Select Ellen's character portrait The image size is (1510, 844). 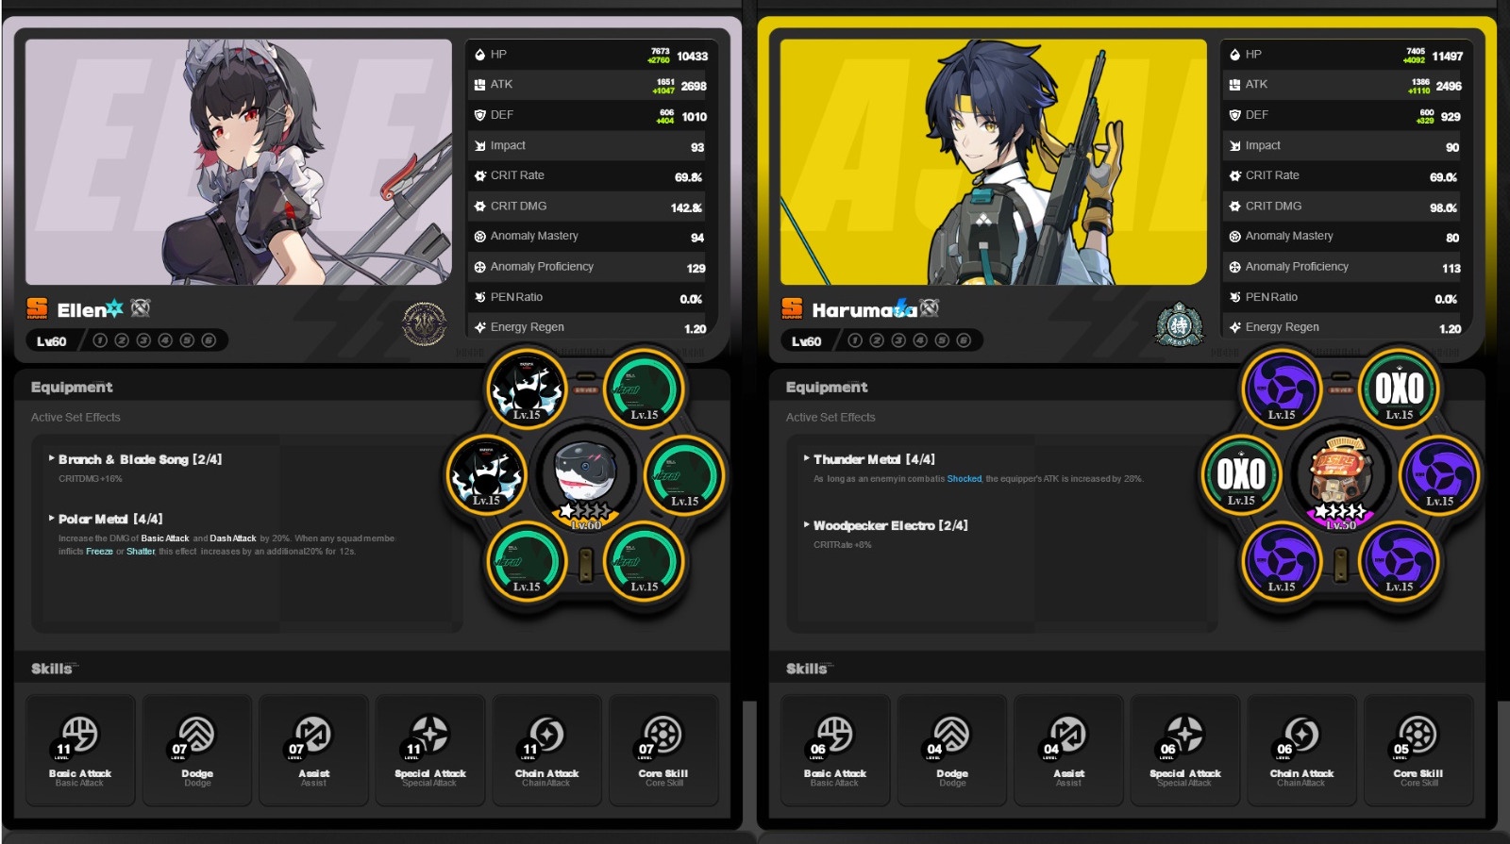point(238,161)
